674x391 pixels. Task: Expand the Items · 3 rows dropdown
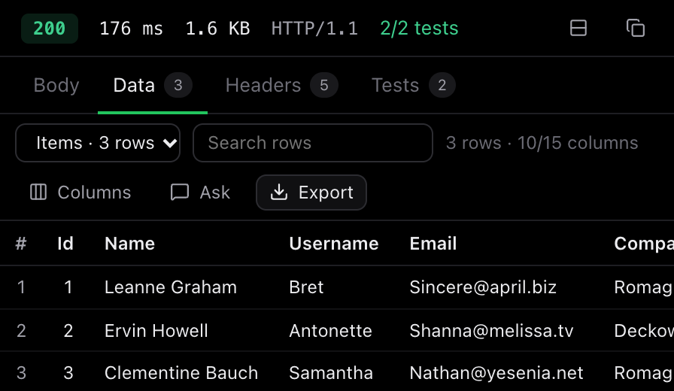(98, 143)
